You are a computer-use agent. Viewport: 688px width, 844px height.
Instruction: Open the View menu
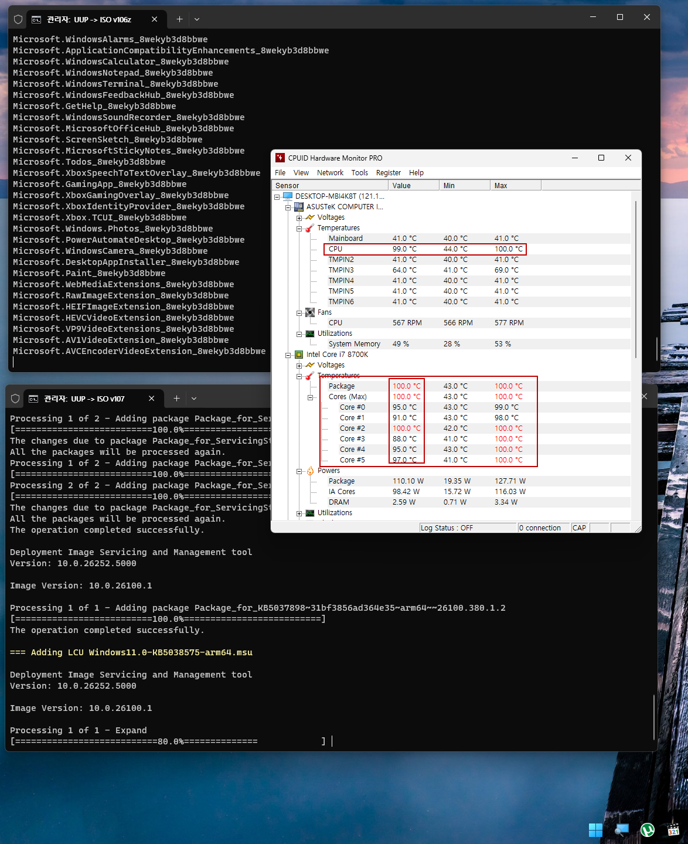point(301,172)
